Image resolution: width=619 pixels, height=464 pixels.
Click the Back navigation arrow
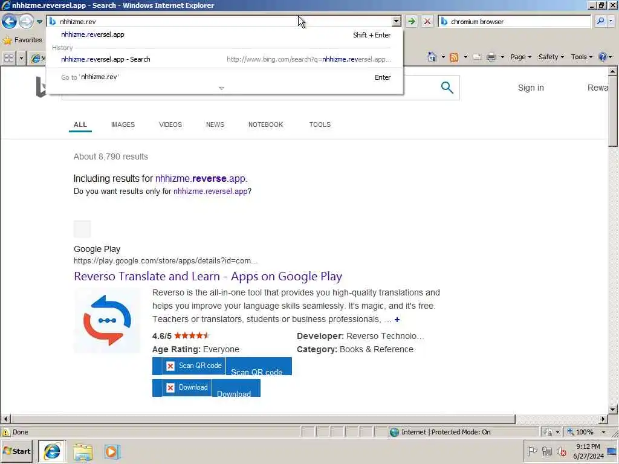[x=9, y=21]
